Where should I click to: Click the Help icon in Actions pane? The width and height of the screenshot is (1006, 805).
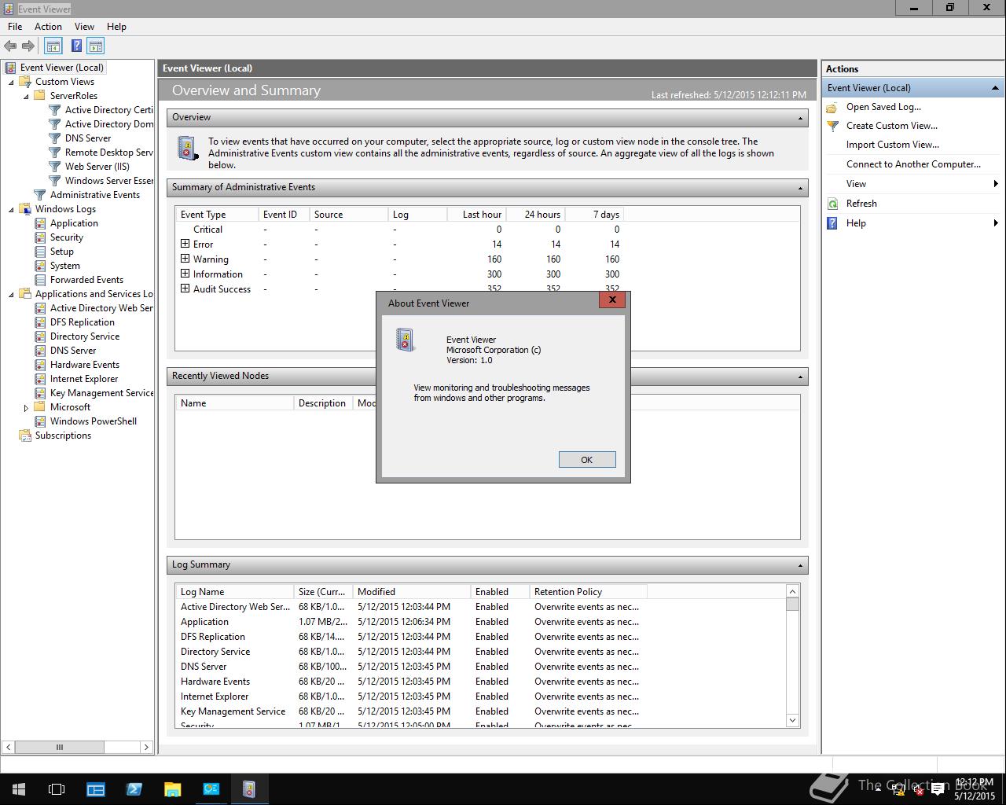(x=833, y=223)
